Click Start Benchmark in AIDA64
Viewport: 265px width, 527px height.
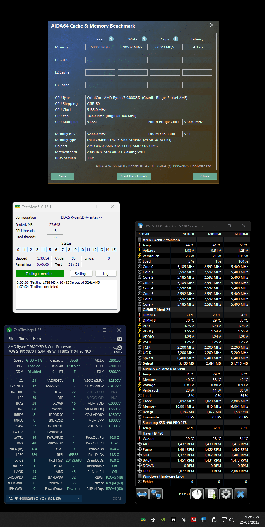[134, 176]
